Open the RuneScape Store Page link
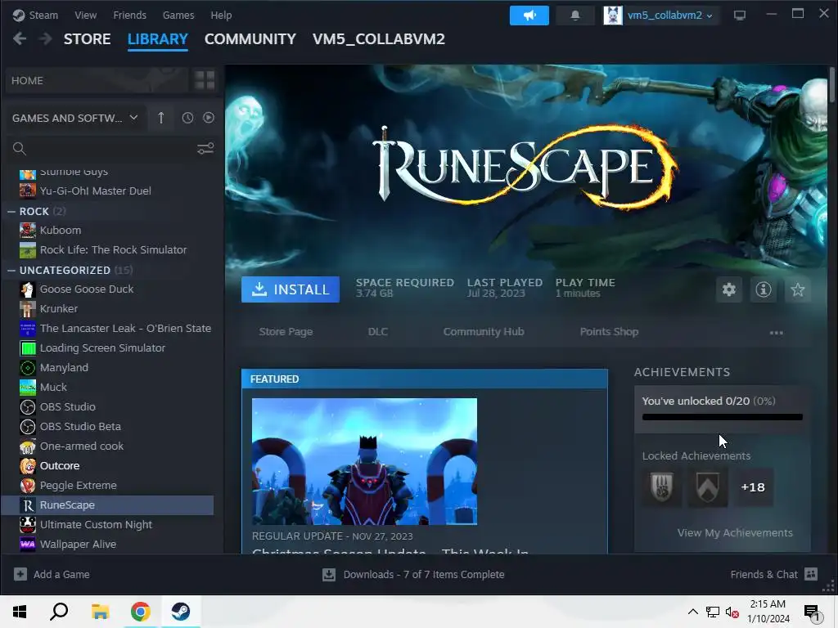The height and width of the screenshot is (628, 838). click(286, 332)
